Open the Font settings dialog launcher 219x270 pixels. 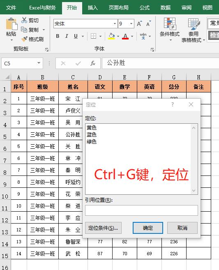point(152,50)
